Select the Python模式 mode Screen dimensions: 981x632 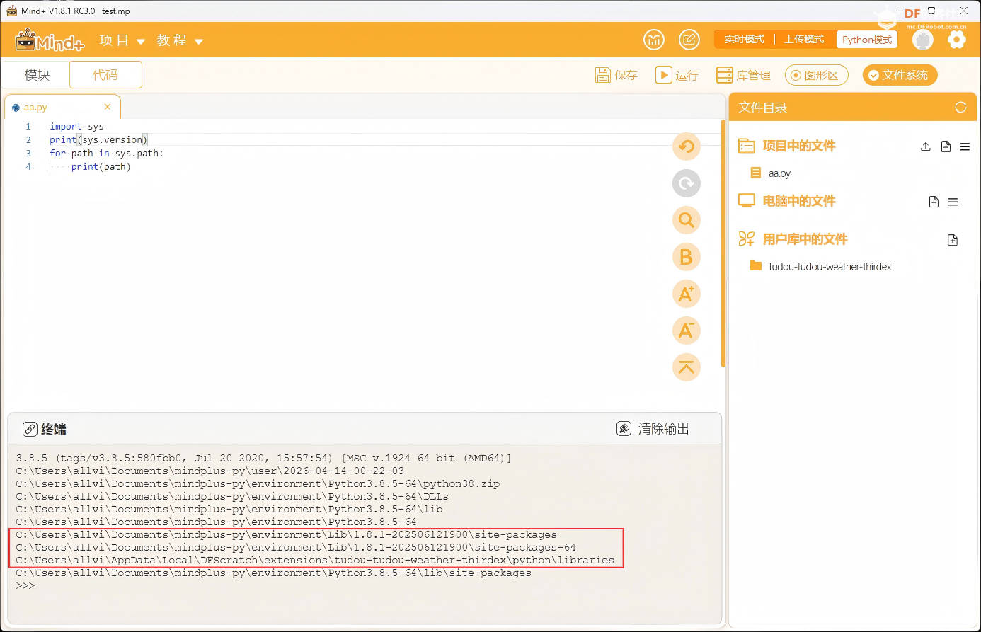coord(866,39)
